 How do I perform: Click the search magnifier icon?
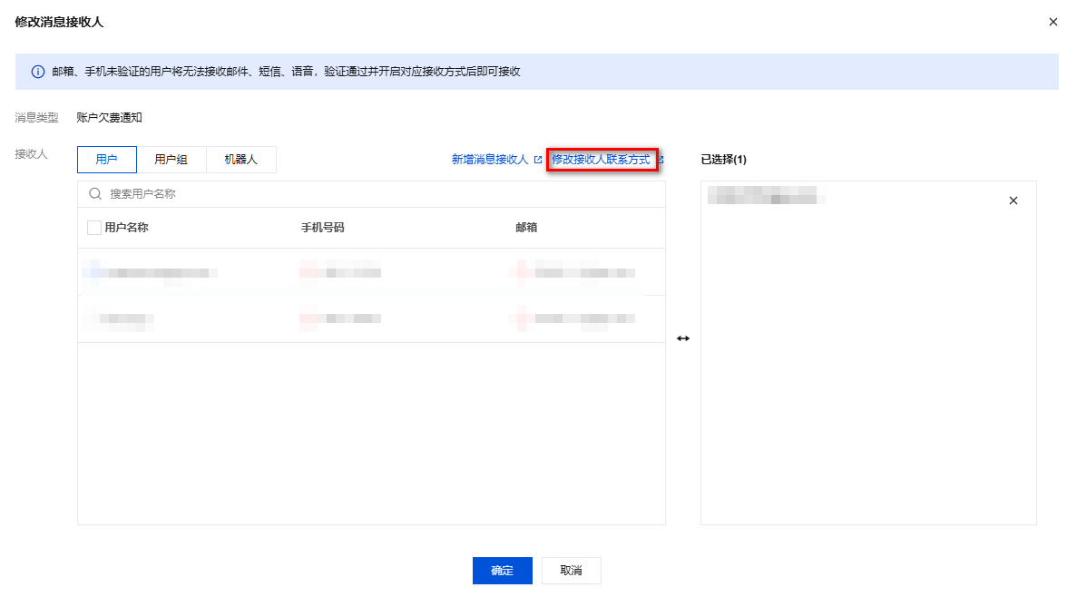95,194
